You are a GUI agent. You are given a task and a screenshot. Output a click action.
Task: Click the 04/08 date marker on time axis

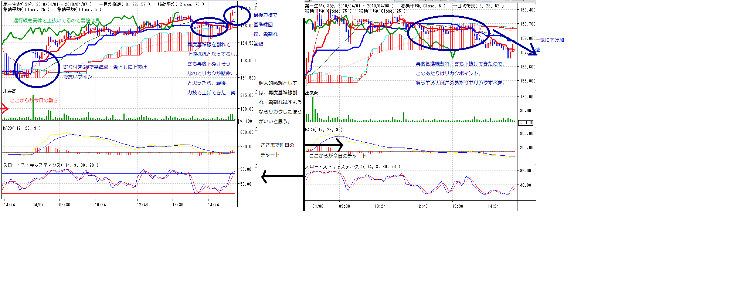317,206
